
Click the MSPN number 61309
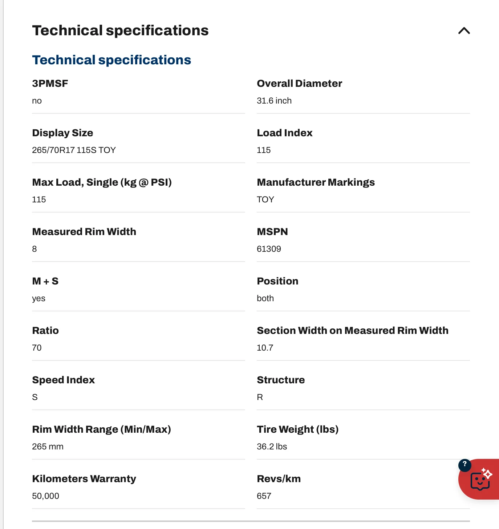click(269, 249)
